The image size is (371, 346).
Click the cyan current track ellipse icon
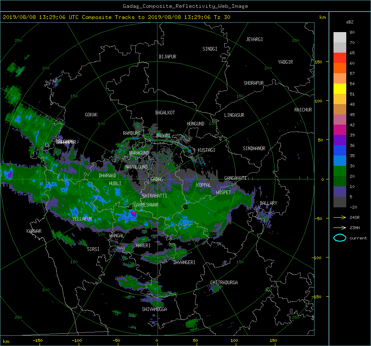[x=340, y=238]
